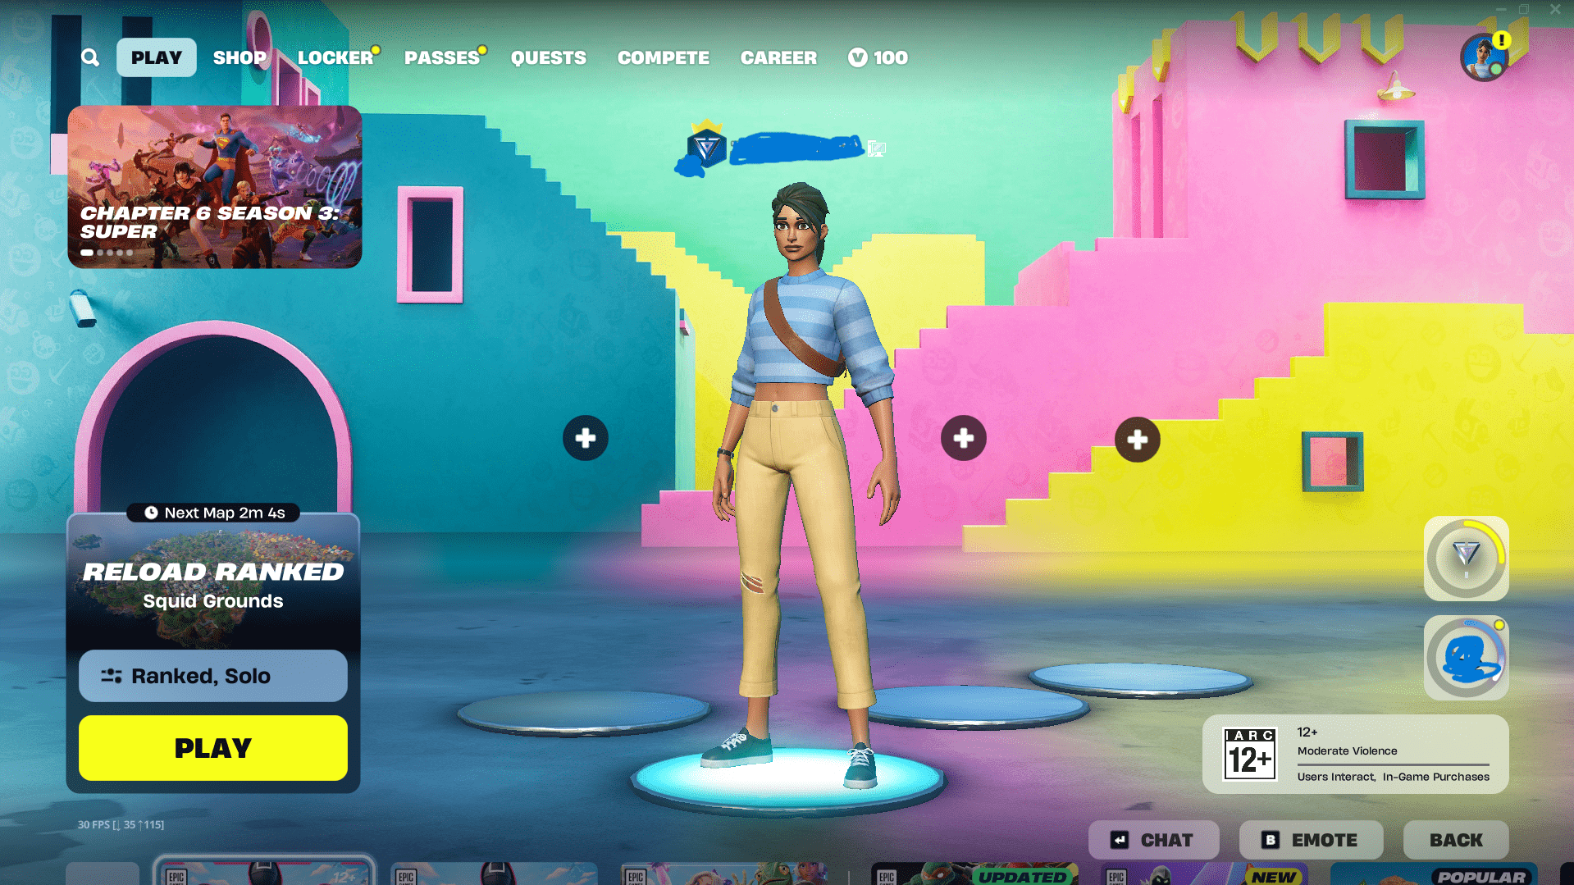Open the ranked progress circle widget
Viewport: 1574px width, 885px height.
coord(1467,559)
